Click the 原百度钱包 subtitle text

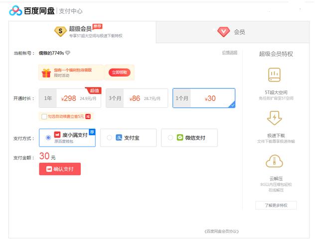coord(64,141)
